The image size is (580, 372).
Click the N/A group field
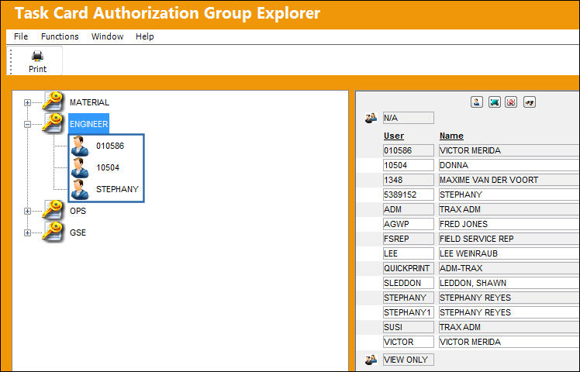[x=409, y=118]
